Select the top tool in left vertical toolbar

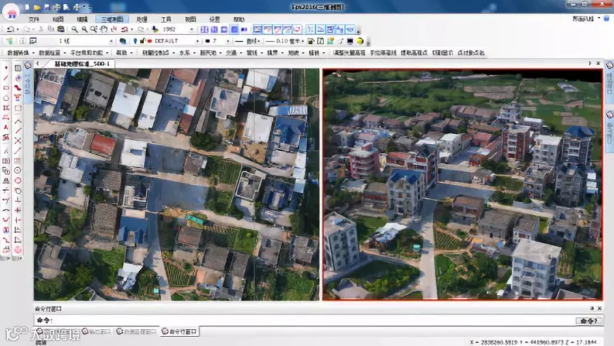6,68
